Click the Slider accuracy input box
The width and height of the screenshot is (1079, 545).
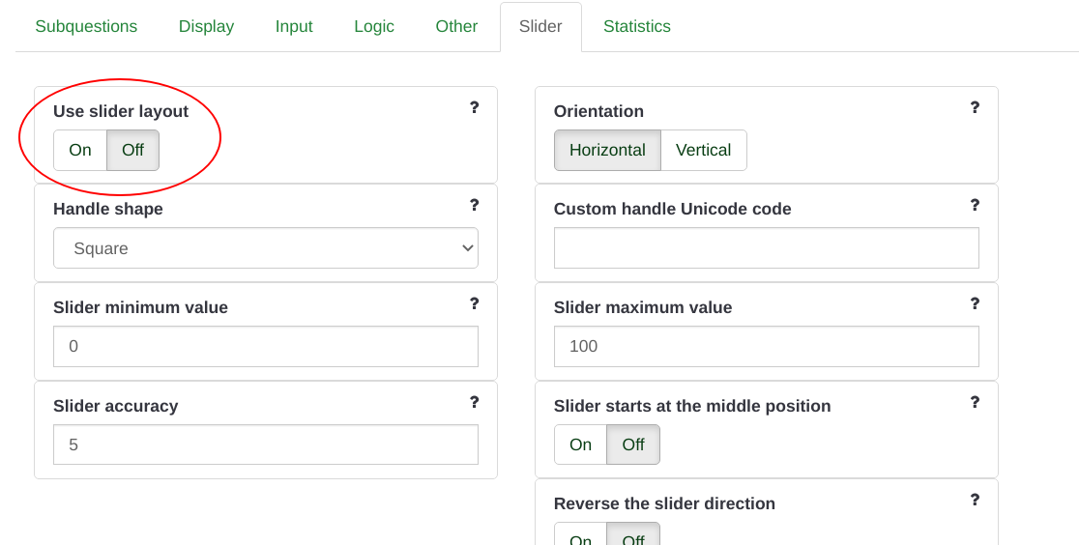pyautogui.click(x=266, y=445)
